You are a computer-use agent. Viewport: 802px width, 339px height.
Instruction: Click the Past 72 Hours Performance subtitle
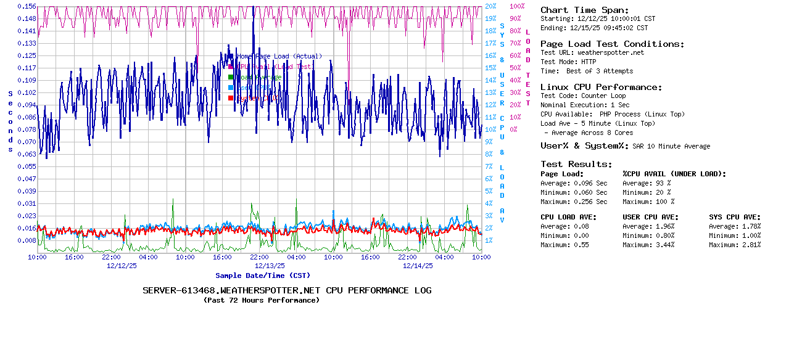(262, 300)
